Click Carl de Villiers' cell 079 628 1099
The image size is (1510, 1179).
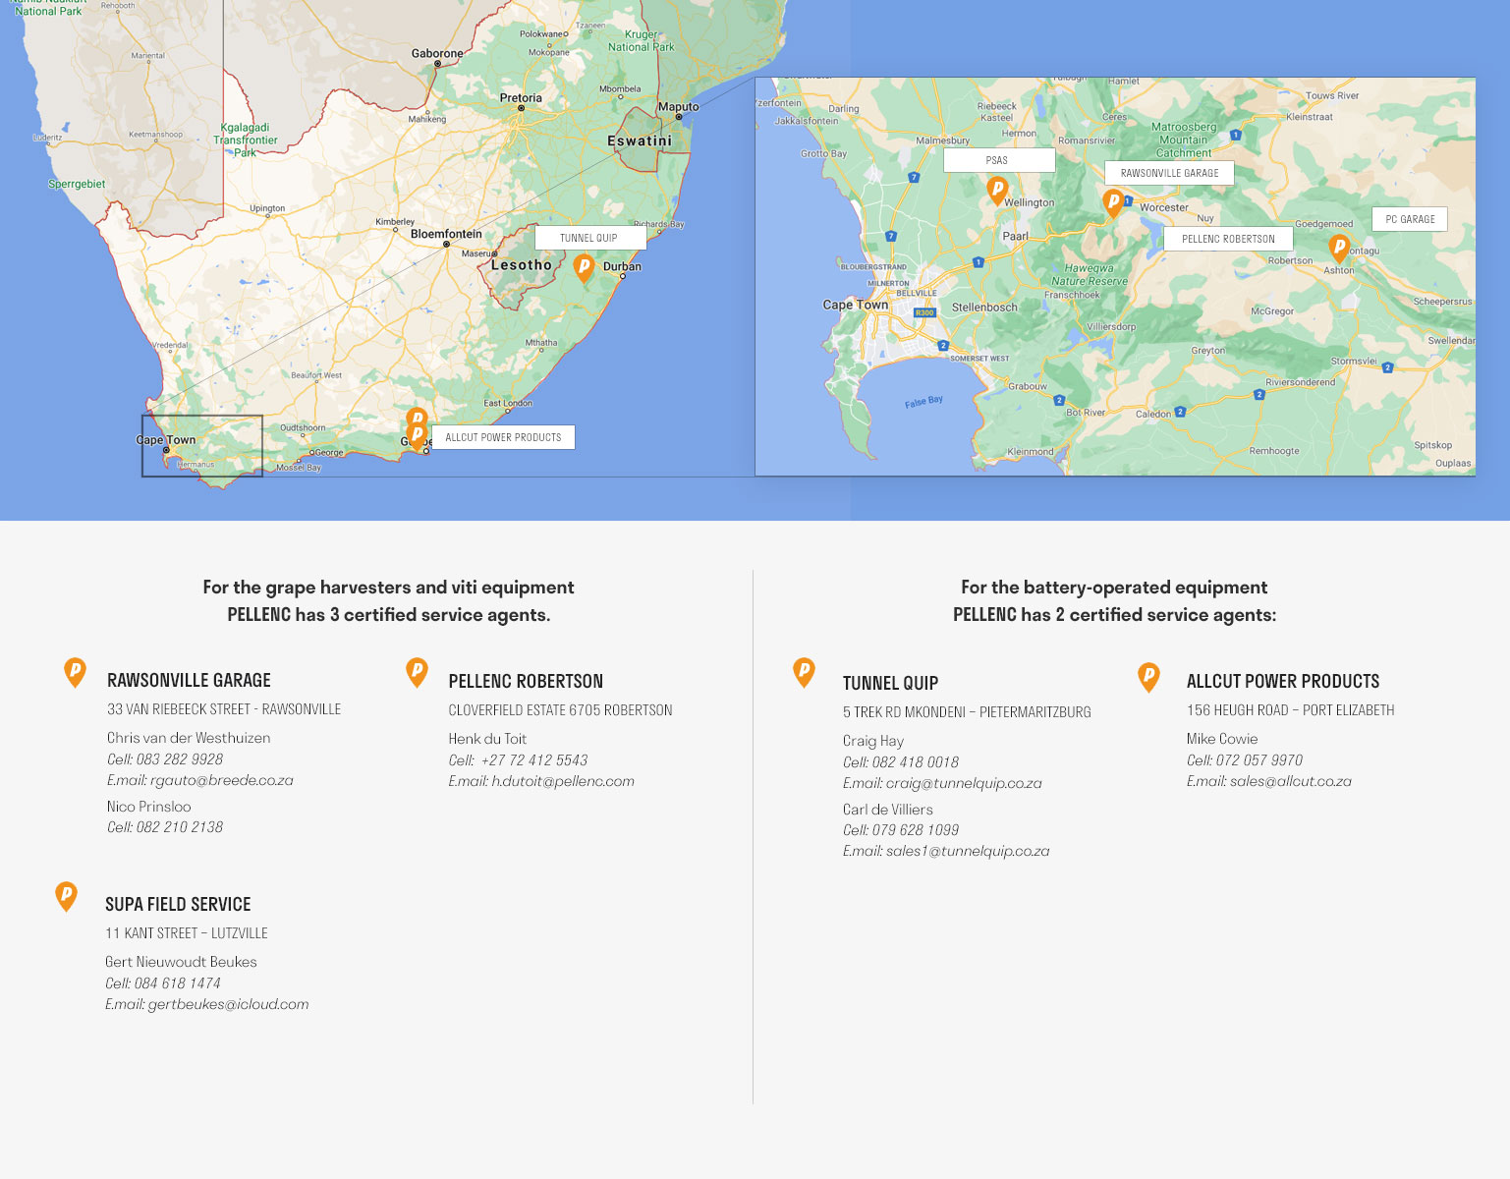coord(916,830)
